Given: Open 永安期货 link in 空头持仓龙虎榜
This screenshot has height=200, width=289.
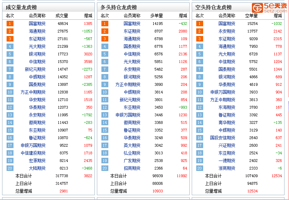Looking at the screenshot, I should pos(227,31).
